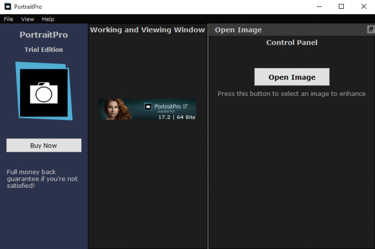Viewport: 375px width, 249px height.
Task: Click the 'Open Image' panel title
Action: (238, 30)
